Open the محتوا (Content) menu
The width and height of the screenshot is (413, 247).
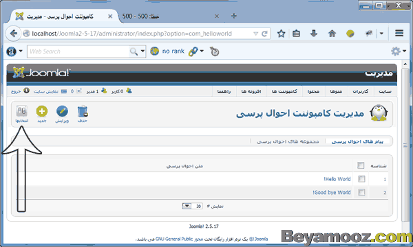pos(313,91)
